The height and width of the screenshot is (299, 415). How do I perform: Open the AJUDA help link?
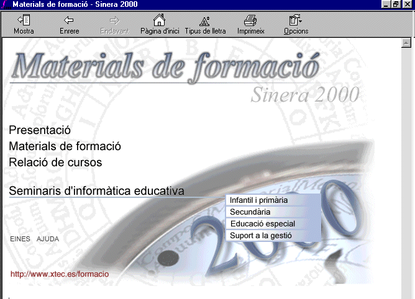click(48, 239)
